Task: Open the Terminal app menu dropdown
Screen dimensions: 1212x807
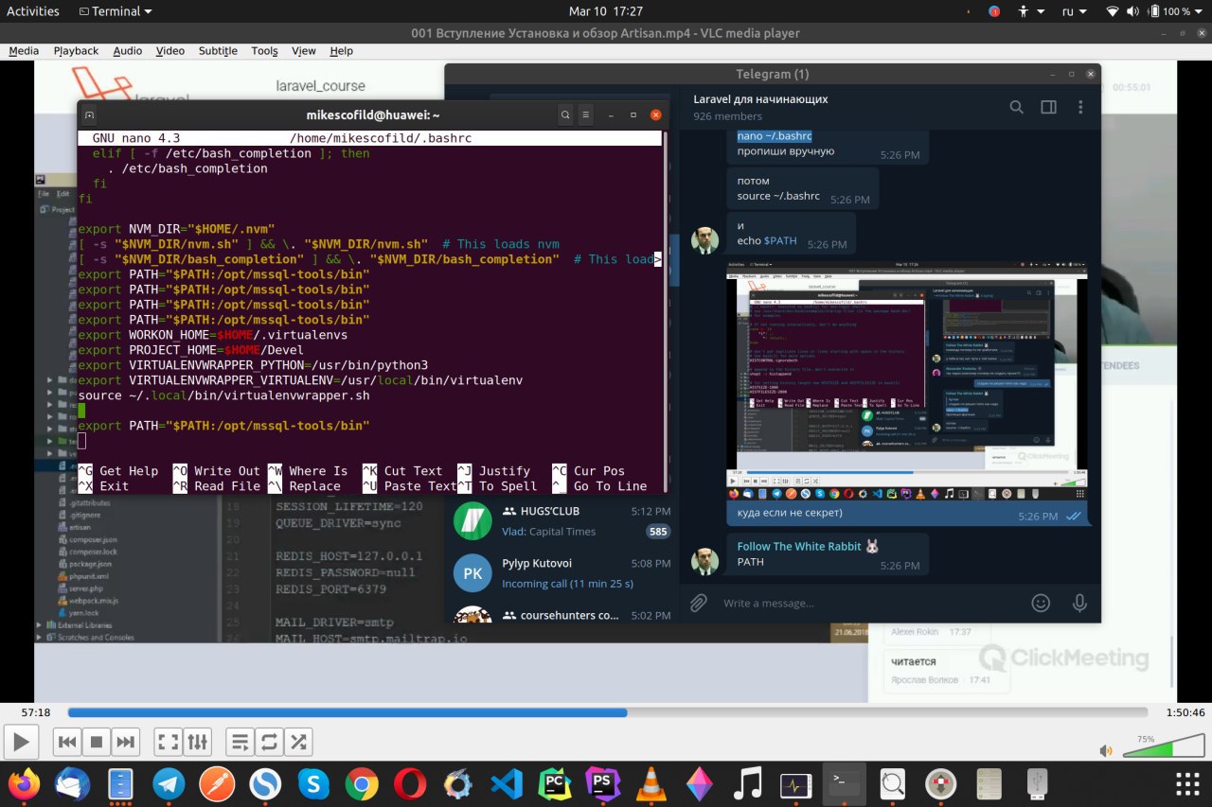Action: coord(116,11)
